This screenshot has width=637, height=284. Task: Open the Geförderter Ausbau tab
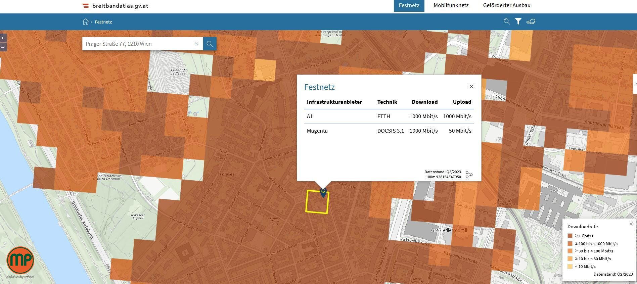point(506,5)
